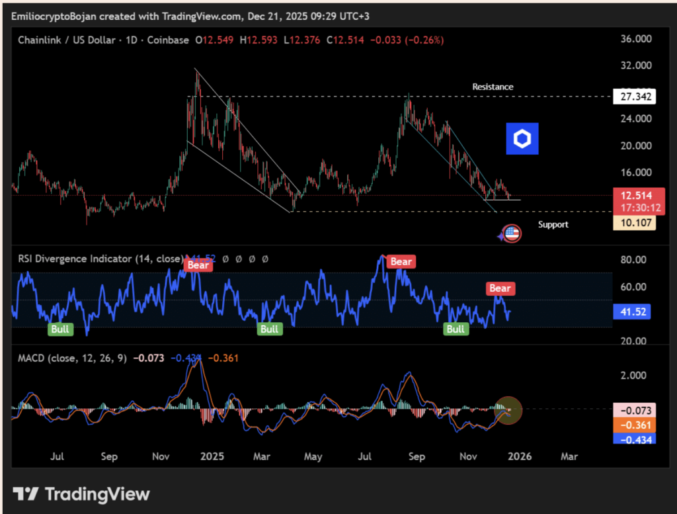Select the 10.107 support price label
The image size is (677, 514).
pyautogui.click(x=634, y=224)
